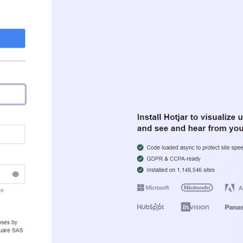Click the 'Code loaded async' text
Image resolution: width=243 pixels, height=243 pixels.
click(194, 148)
